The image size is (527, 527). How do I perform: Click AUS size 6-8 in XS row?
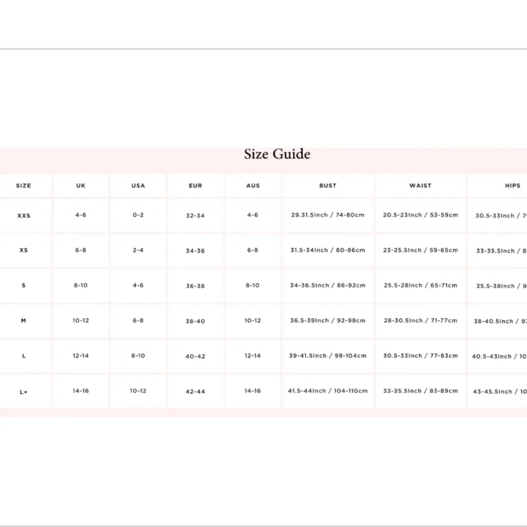coord(253,250)
